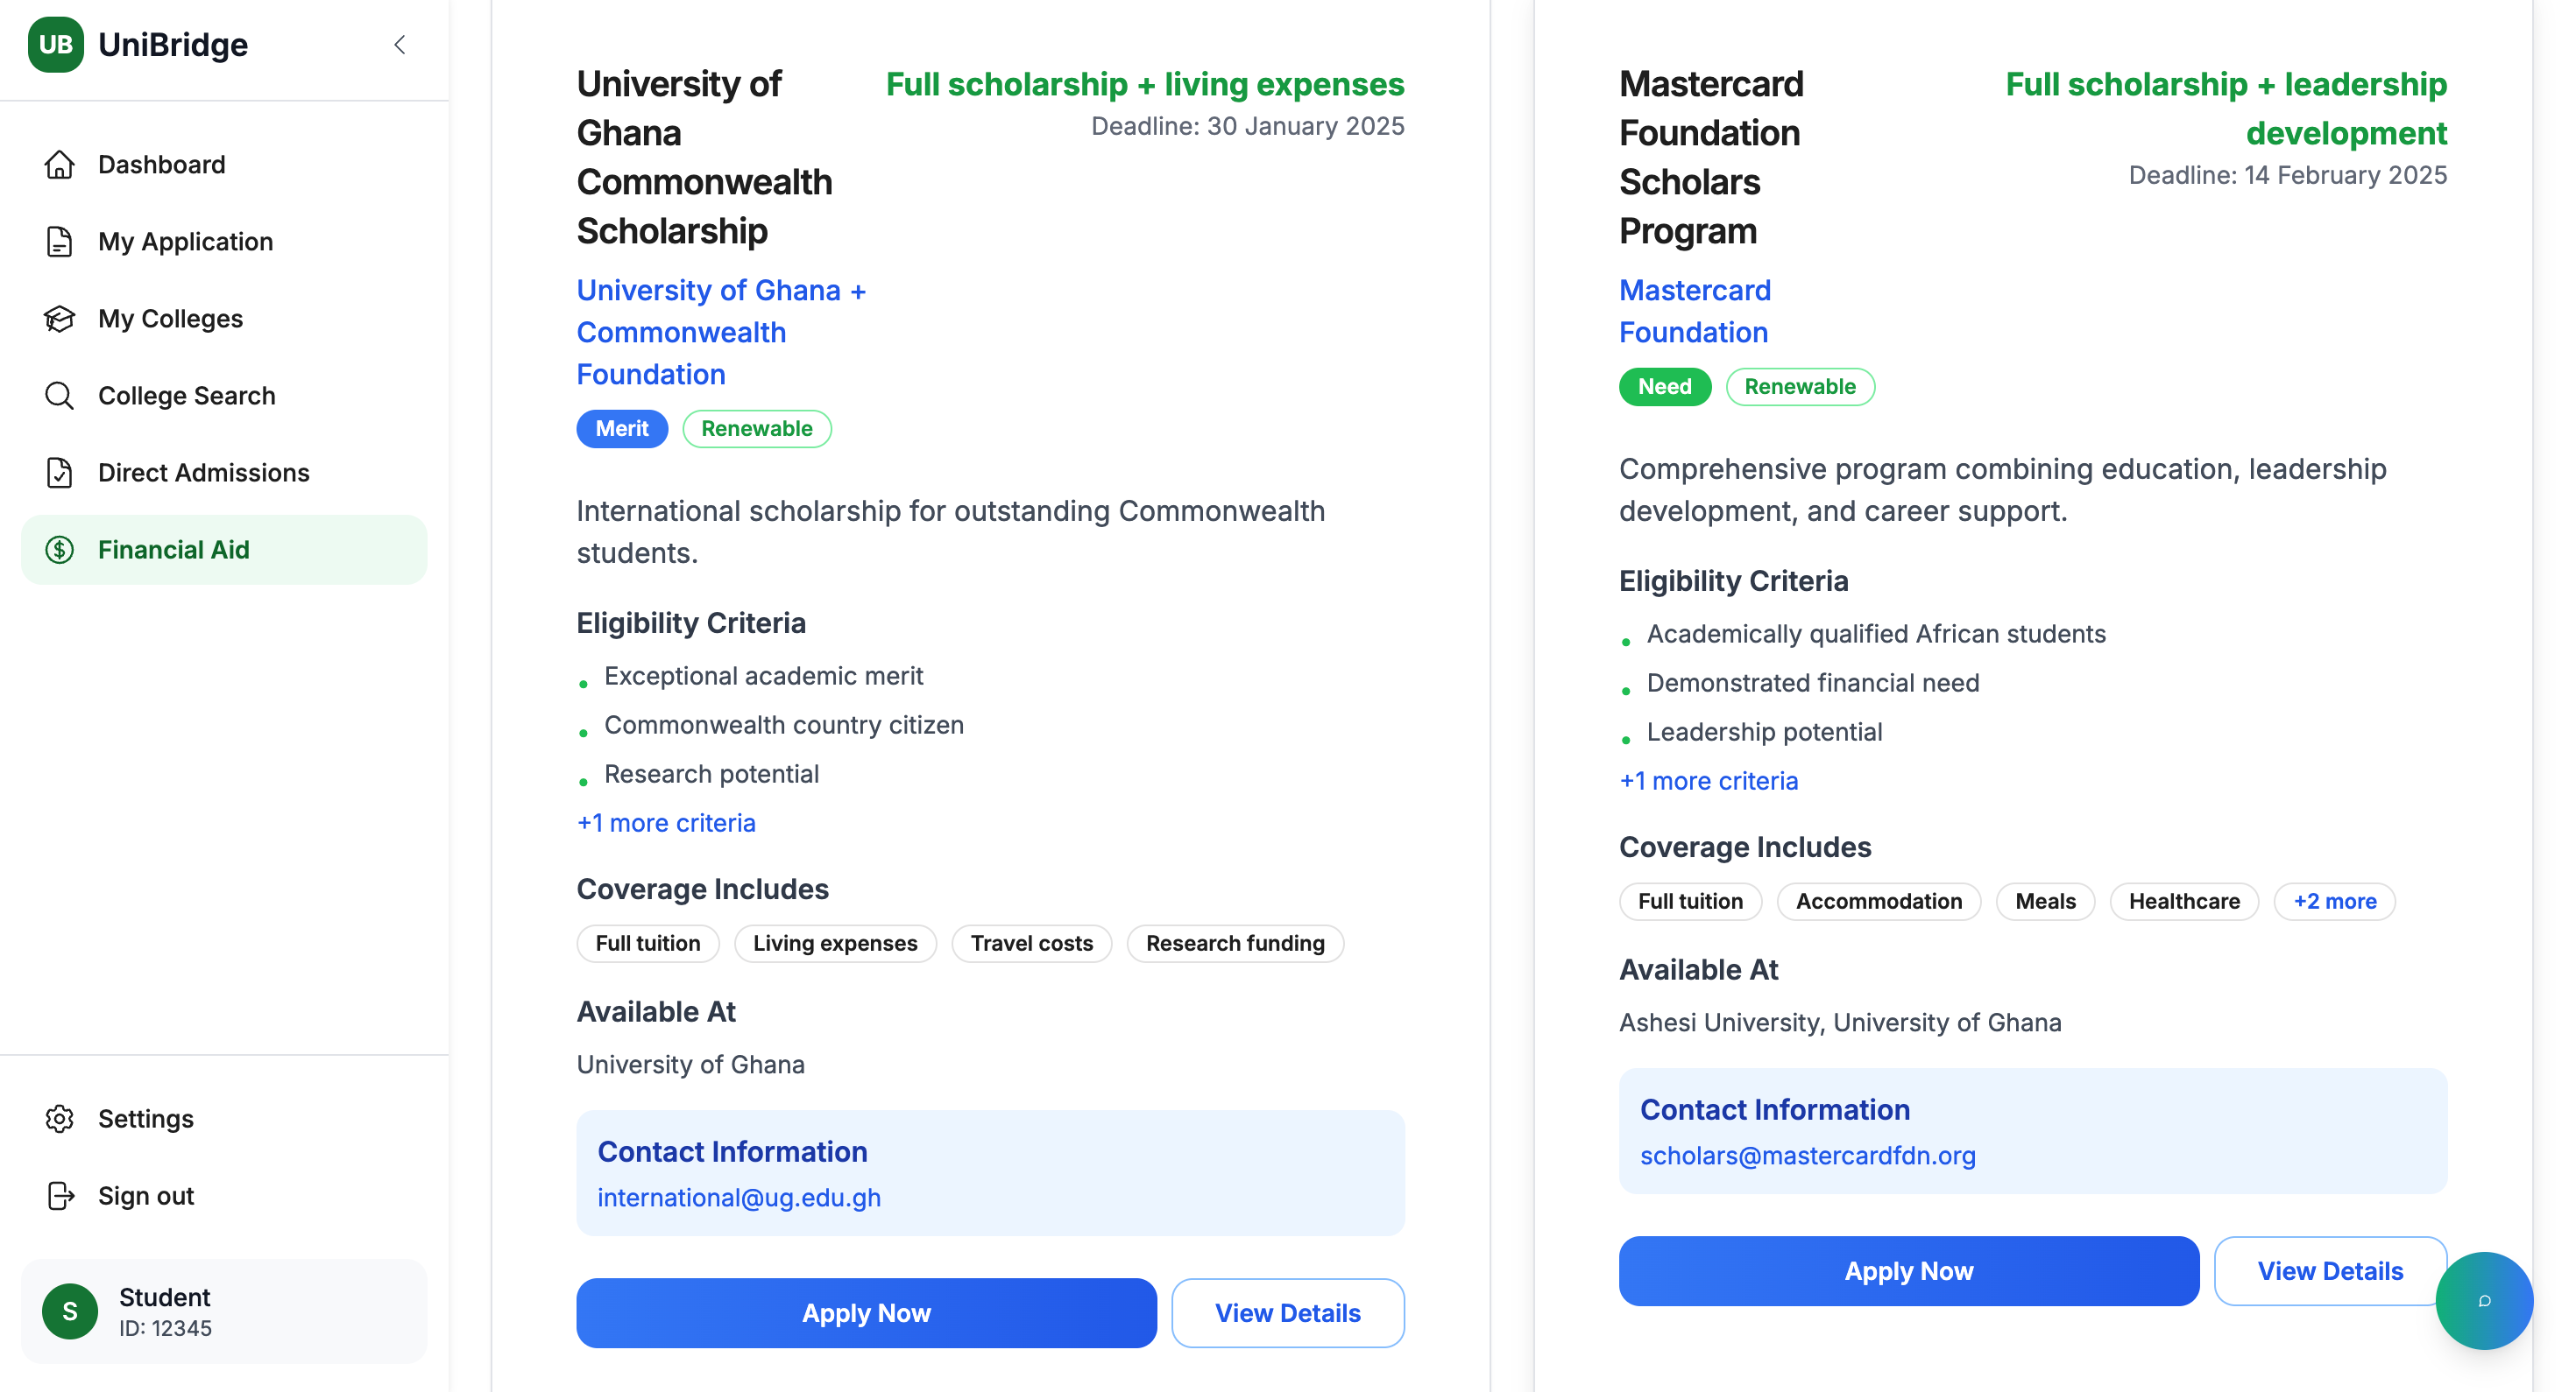Click the Direct Admissions file-check icon

click(x=60, y=473)
